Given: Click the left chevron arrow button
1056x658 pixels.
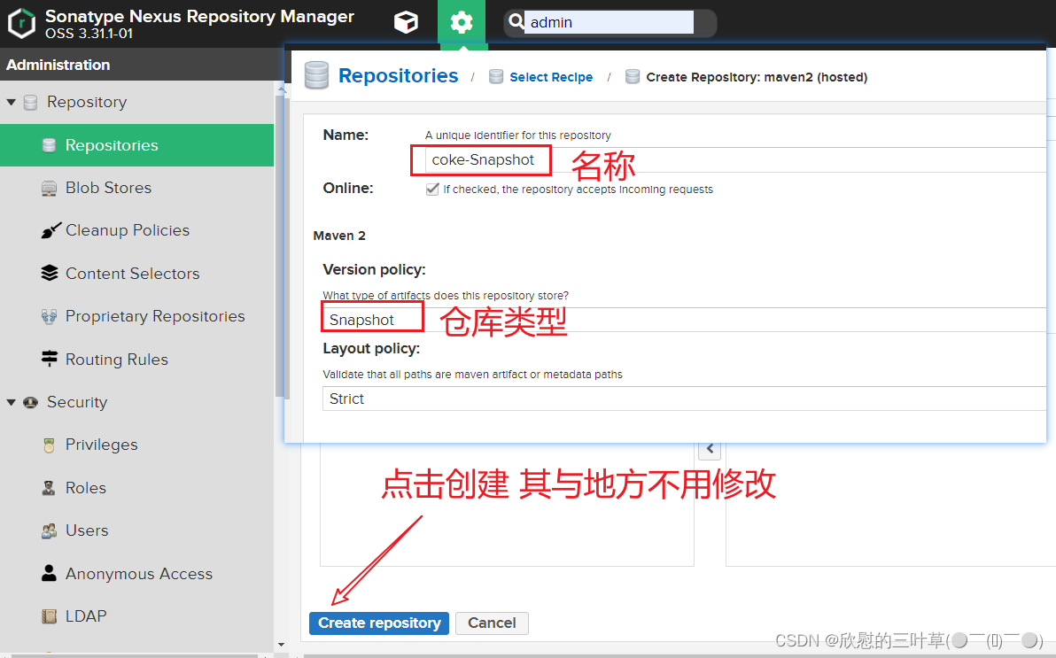Looking at the screenshot, I should (710, 449).
